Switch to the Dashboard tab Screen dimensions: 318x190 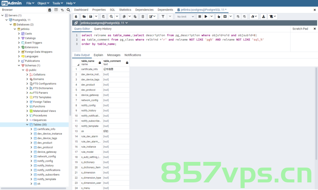[x=81, y=10]
